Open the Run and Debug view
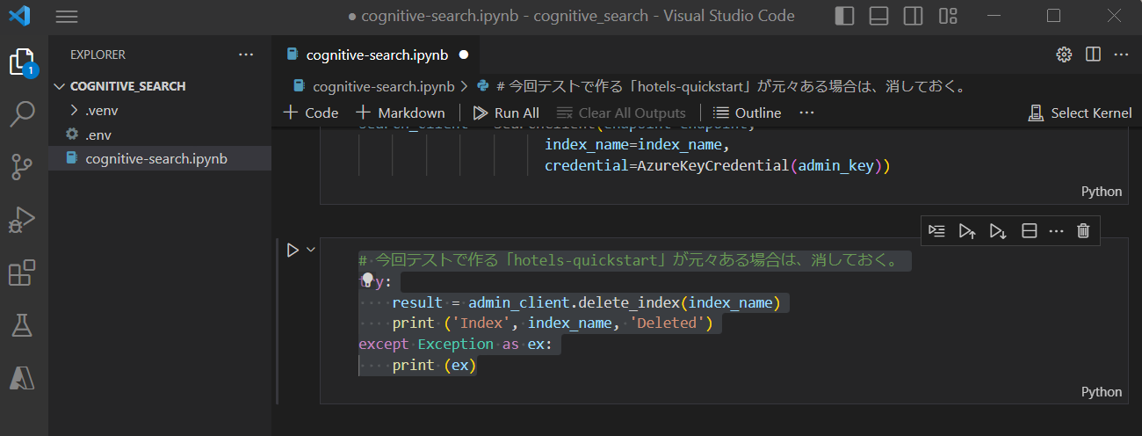The image size is (1142, 436). click(x=22, y=219)
